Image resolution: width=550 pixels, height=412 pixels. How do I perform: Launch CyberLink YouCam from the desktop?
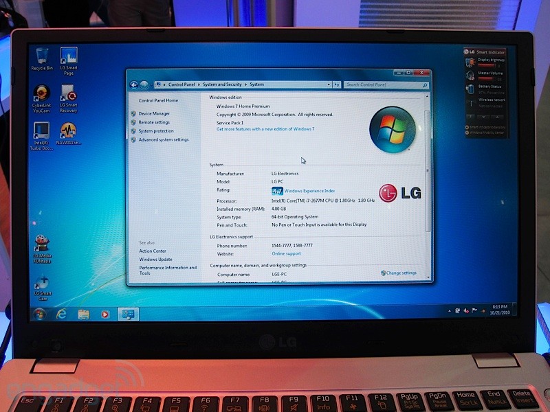[x=41, y=98]
